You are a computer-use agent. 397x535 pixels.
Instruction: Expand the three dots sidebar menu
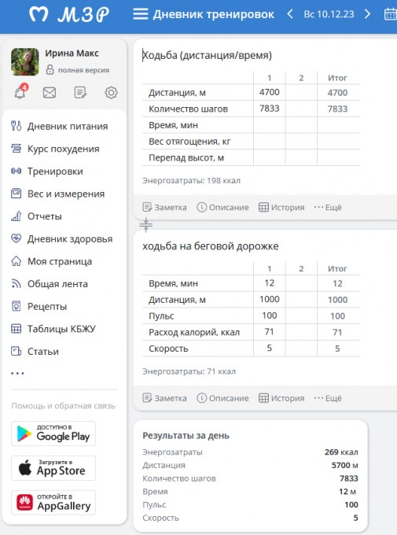coord(17,373)
